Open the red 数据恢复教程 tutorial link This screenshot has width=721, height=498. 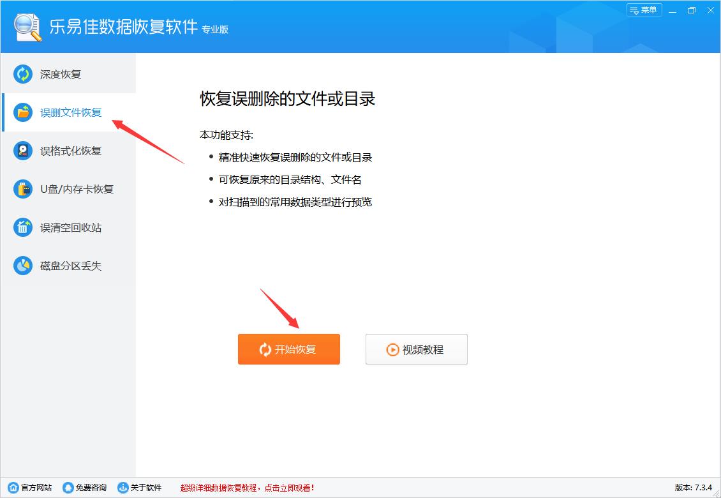click(x=249, y=487)
